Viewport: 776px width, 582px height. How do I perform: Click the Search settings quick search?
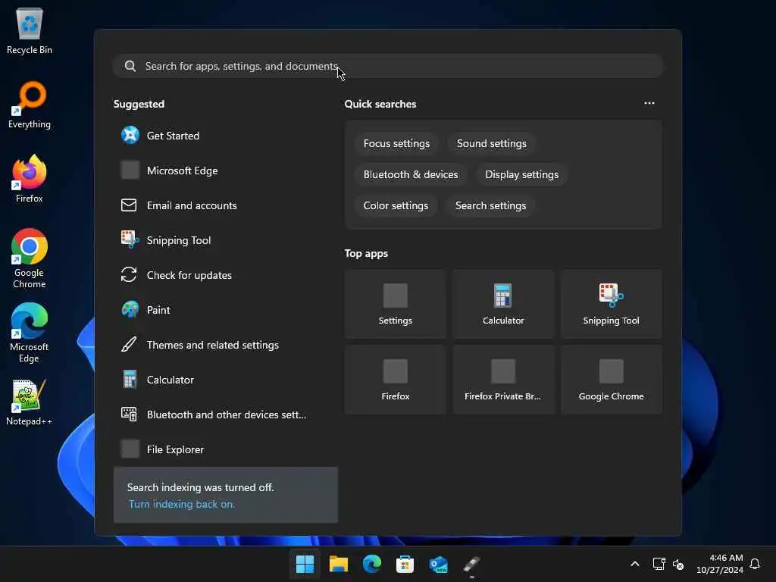coord(490,205)
